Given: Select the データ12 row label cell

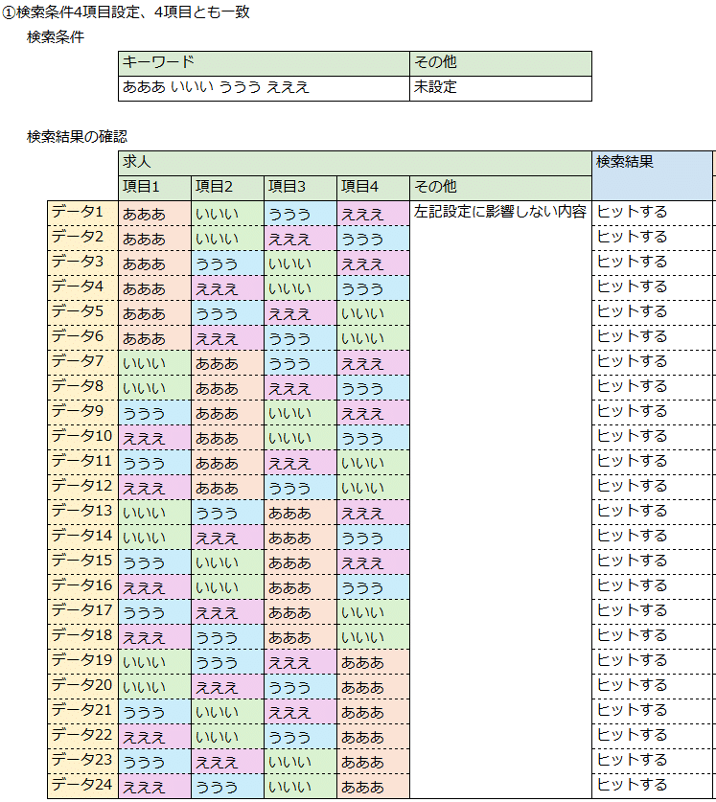Looking at the screenshot, I should (x=82, y=486).
